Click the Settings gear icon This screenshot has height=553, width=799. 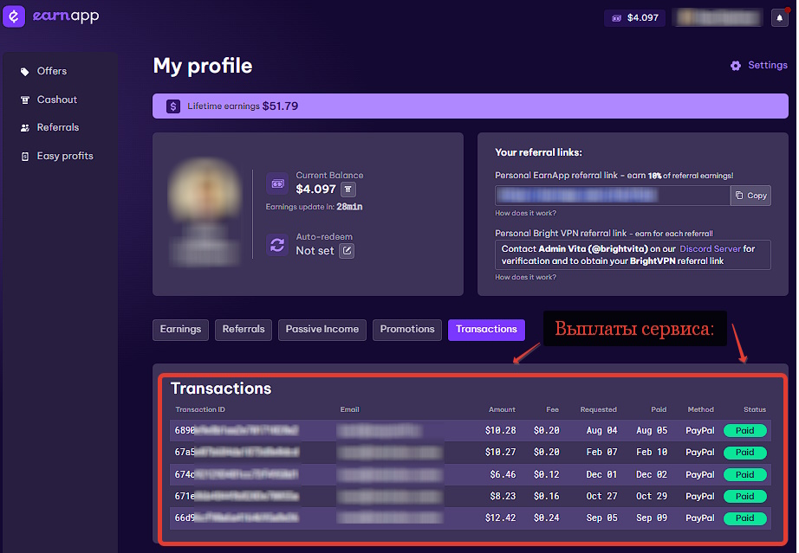coord(735,66)
